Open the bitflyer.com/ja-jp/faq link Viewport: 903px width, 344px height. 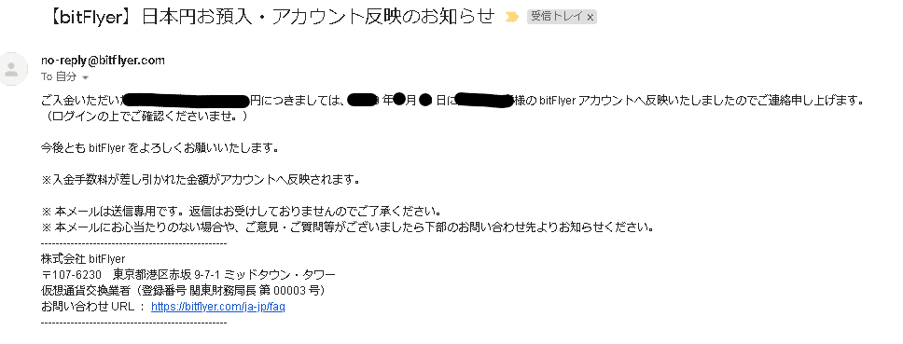coord(217,307)
